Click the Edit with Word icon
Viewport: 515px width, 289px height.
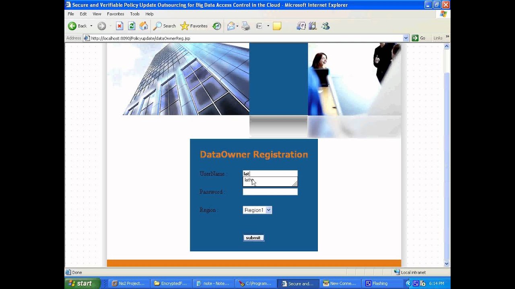pyautogui.click(x=260, y=26)
